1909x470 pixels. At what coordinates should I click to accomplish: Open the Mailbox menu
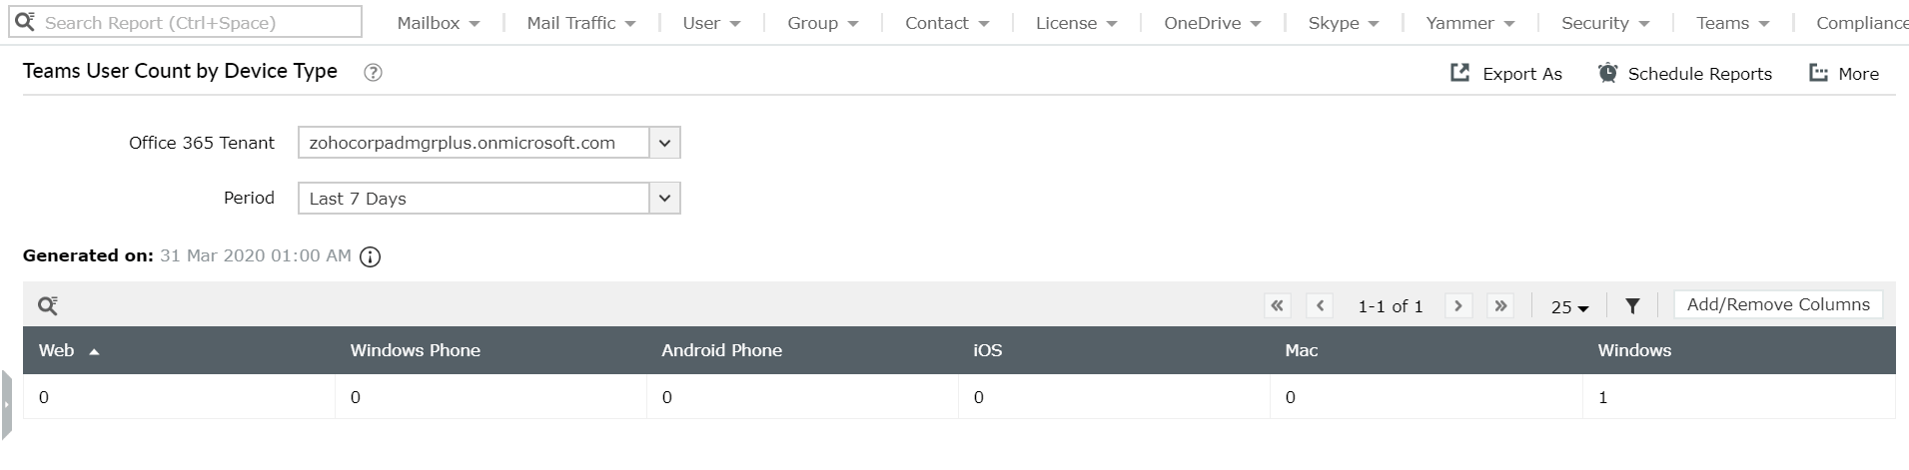(438, 23)
